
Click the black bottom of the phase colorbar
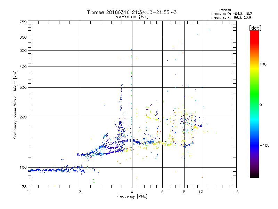point(254,175)
